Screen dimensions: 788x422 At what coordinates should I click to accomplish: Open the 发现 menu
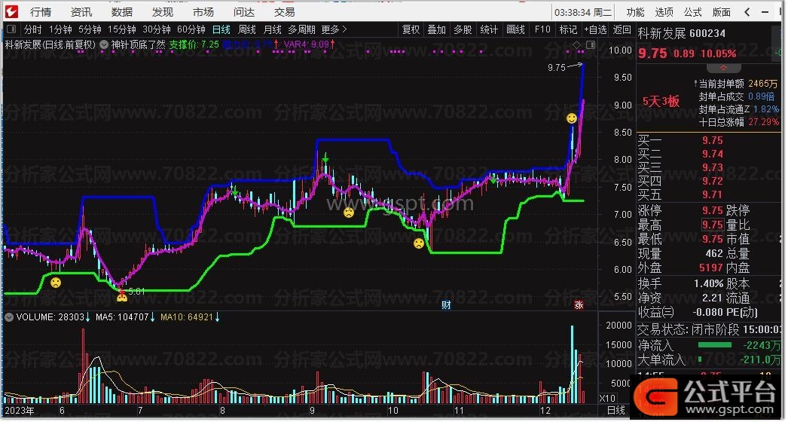162,12
